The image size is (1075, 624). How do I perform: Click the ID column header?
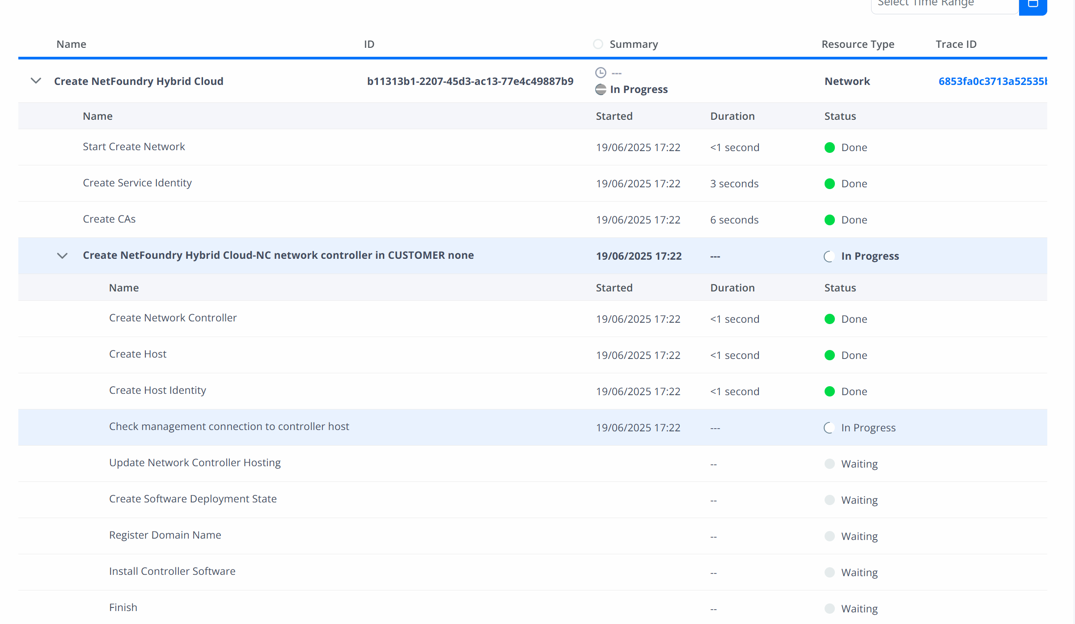[x=369, y=44]
